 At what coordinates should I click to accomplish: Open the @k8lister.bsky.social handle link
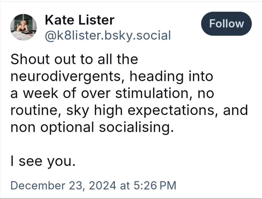pyautogui.click(x=108, y=35)
